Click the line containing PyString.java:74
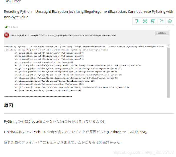 point(49,59)
